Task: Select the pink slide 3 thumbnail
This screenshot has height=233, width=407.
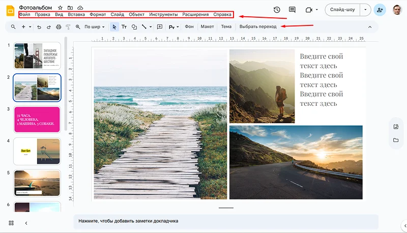Action: tap(38, 120)
